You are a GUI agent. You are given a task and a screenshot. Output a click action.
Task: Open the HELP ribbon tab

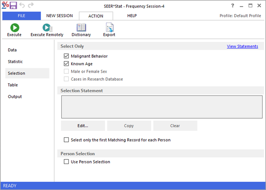click(132, 16)
